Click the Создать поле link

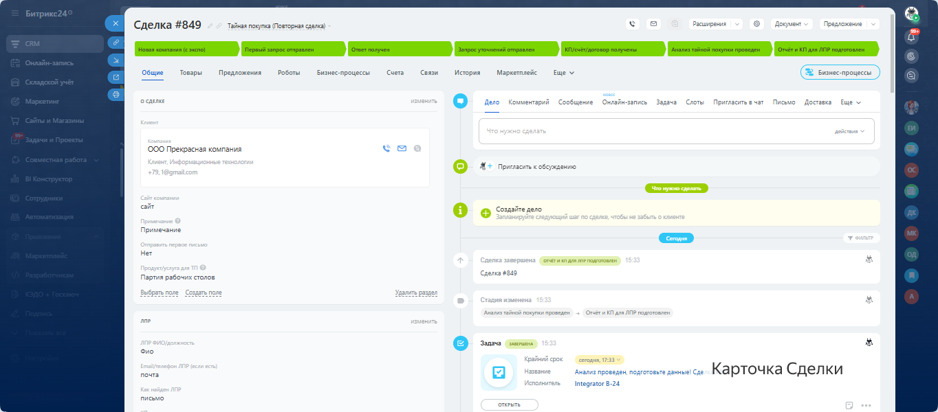(203, 293)
